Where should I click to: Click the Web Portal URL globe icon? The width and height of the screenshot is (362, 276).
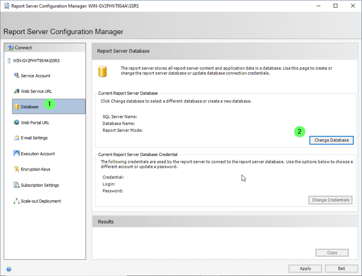(x=16, y=122)
